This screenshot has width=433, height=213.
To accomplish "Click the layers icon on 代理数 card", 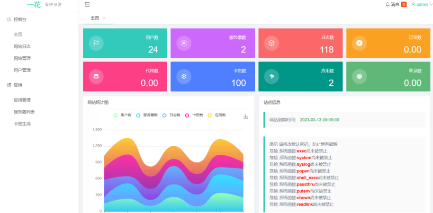I will click(96, 76).
